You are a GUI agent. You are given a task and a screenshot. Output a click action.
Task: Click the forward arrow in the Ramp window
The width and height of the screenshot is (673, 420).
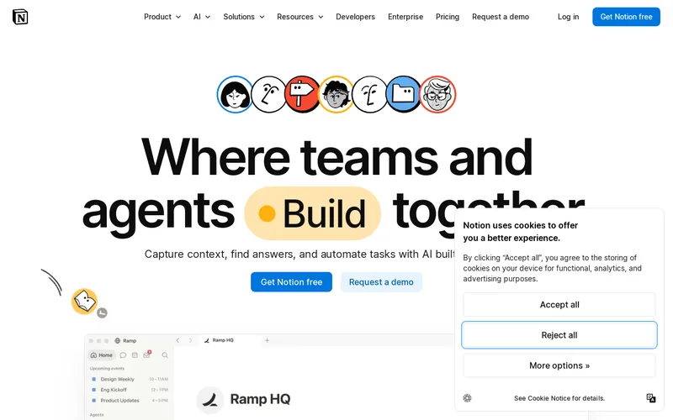(x=191, y=340)
